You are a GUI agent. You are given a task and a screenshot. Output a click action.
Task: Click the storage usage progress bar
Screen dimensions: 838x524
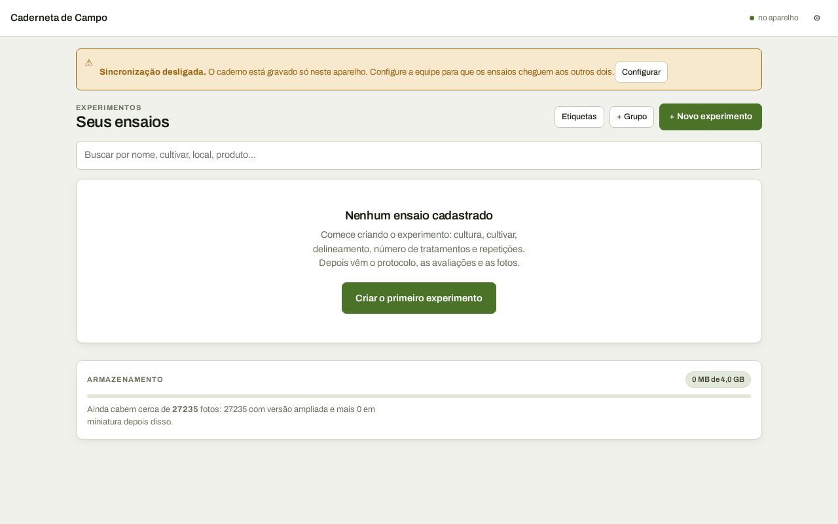coord(419,396)
